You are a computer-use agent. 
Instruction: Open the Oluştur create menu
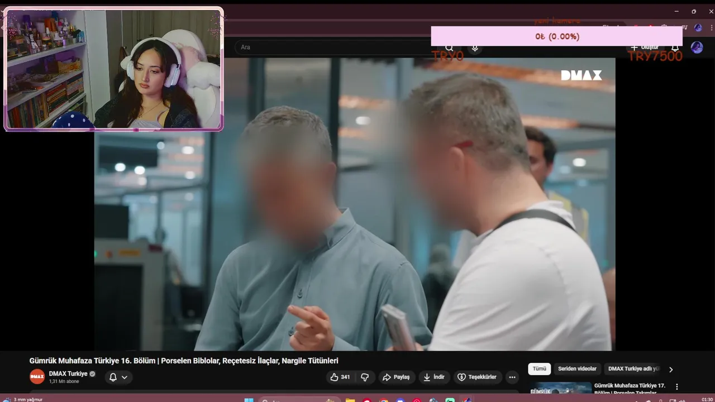(645, 47)
